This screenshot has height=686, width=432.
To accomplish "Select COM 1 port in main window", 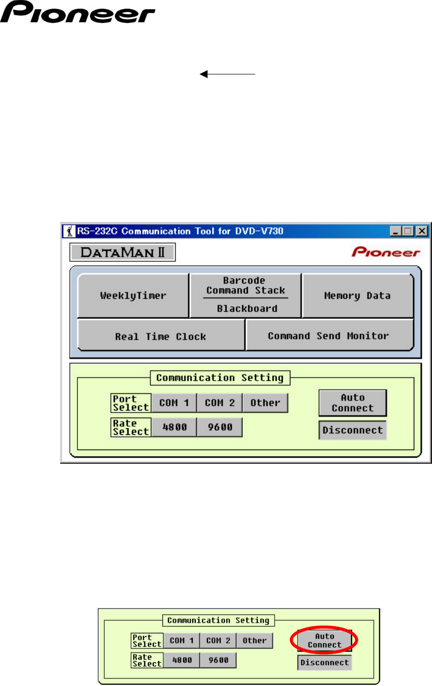I will tap(174, 403).
